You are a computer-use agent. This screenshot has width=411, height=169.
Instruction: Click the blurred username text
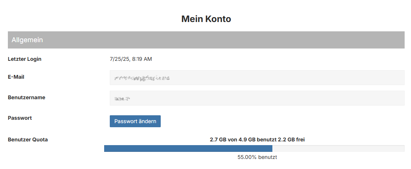tap(122, 98)
